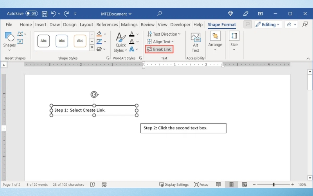
Task: Click the Undo arrow icon
Action: pyautogui.click(x=54, y=14)
